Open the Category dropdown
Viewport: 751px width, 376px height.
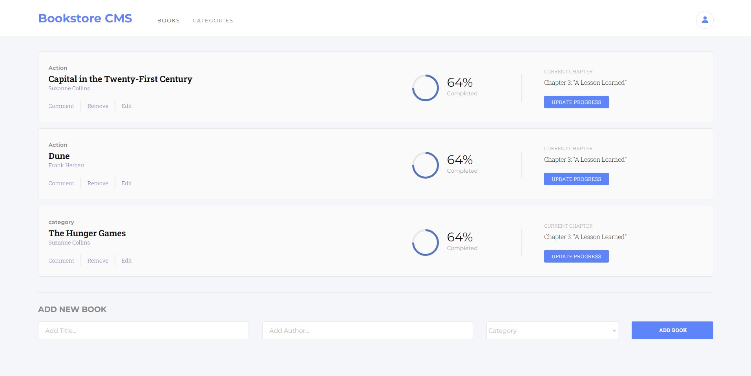tap(552, 330)
